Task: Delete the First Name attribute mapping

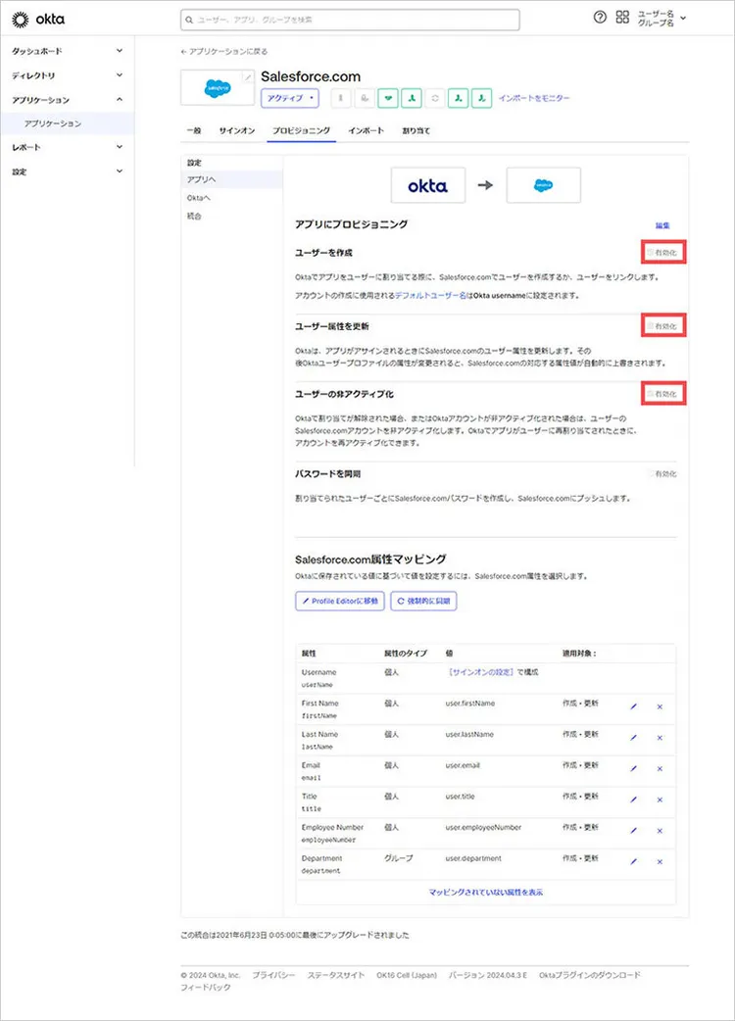Action: [660, 706]
